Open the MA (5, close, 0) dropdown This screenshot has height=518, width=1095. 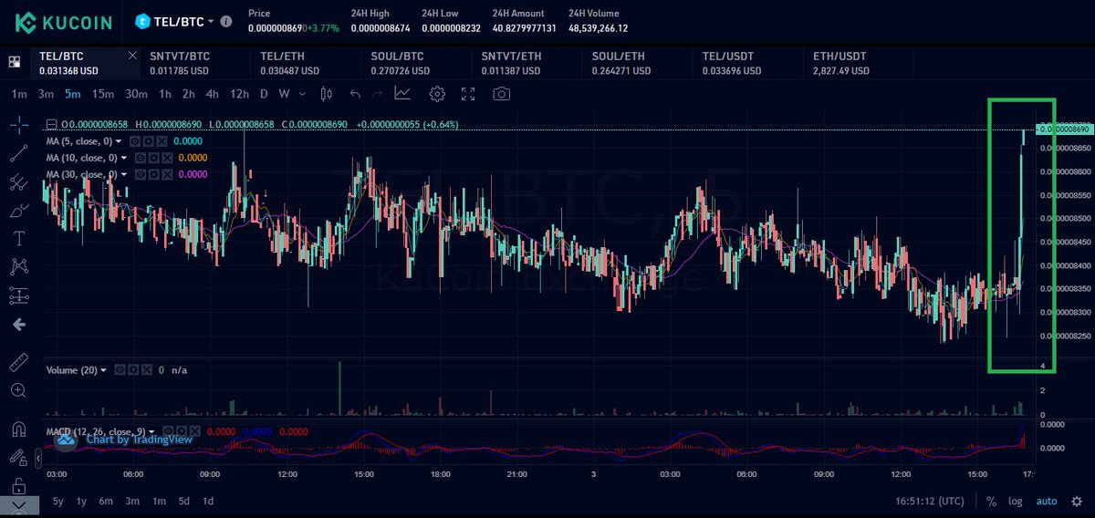[x=119, y=141]
